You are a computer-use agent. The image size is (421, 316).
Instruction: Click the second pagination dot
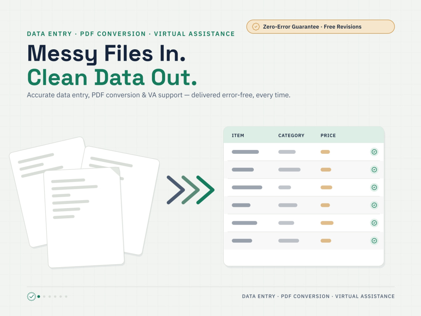[x=44, y=296]
